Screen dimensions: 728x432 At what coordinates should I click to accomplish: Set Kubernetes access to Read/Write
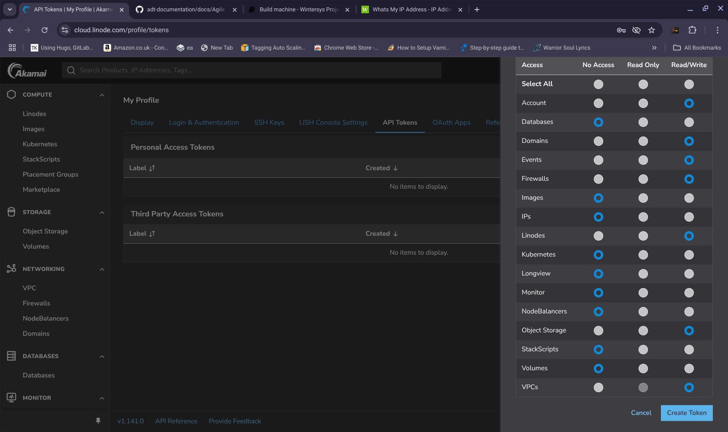(689, 255)
